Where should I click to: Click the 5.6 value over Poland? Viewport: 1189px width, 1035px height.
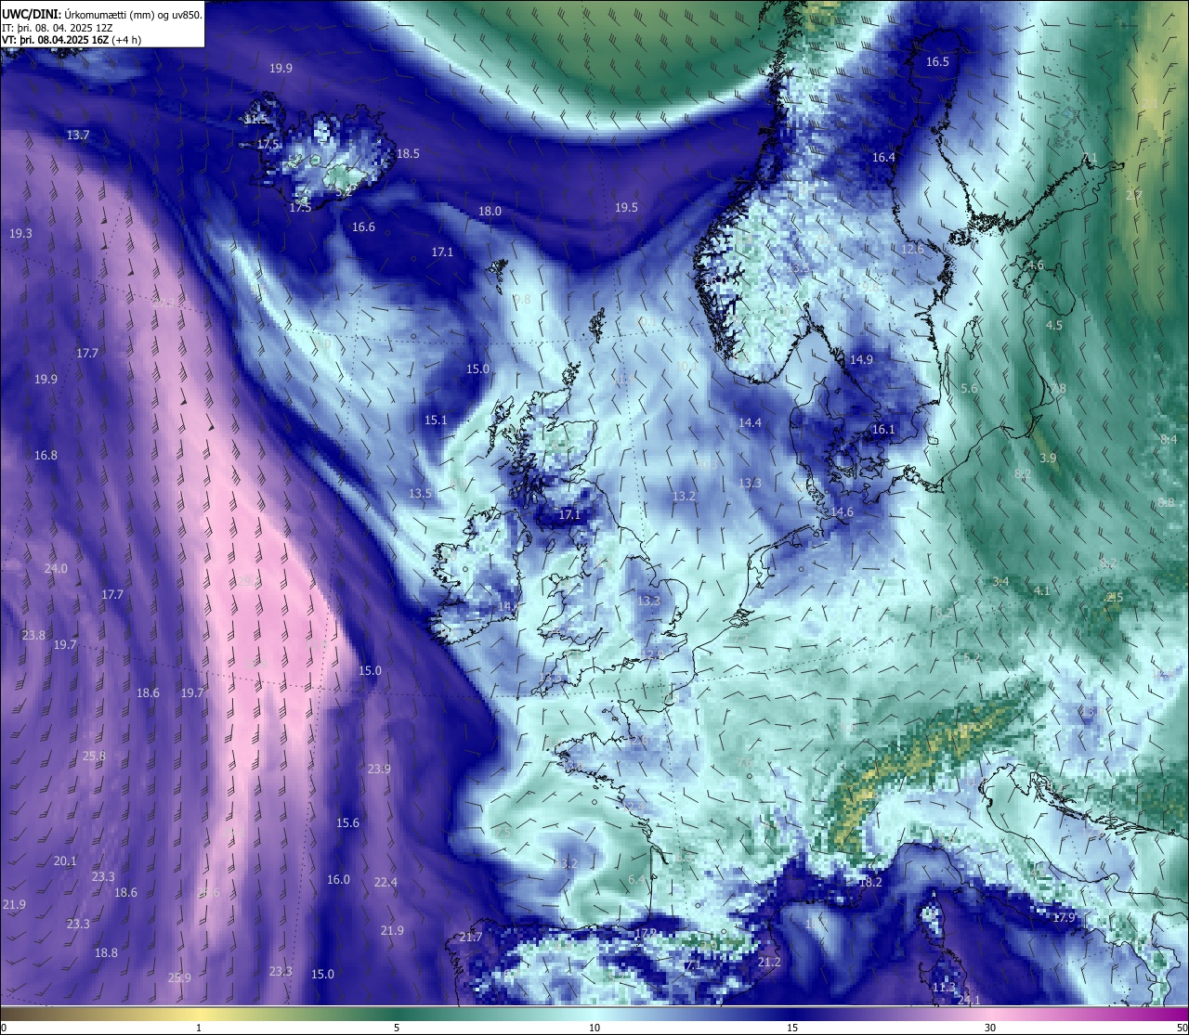969,388
